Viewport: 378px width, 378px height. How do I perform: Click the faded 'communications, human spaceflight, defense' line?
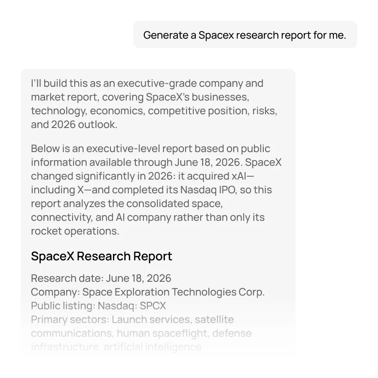coord(141,333)
